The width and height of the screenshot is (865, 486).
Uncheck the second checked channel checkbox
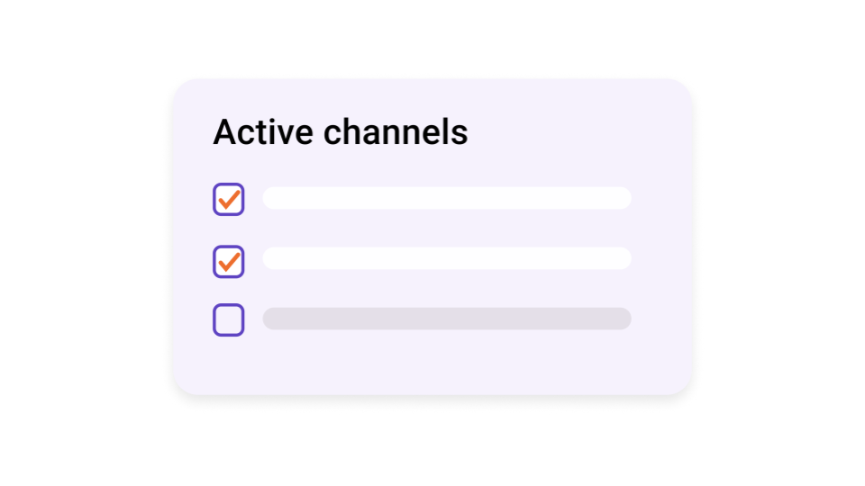pos(229,261)
